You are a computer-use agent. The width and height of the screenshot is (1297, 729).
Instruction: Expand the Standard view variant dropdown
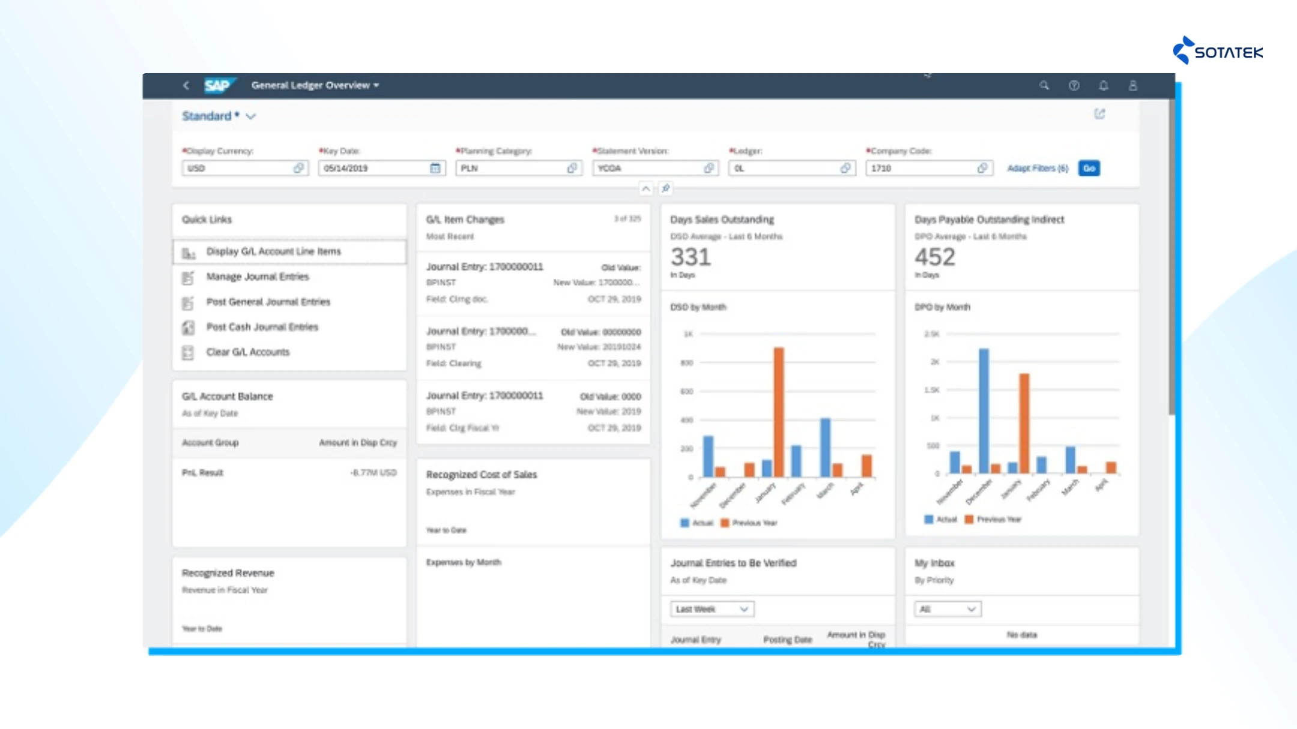coord(251,116)
